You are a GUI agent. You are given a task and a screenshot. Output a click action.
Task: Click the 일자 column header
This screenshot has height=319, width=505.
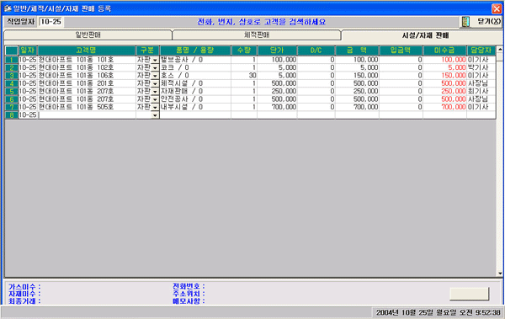28,51
